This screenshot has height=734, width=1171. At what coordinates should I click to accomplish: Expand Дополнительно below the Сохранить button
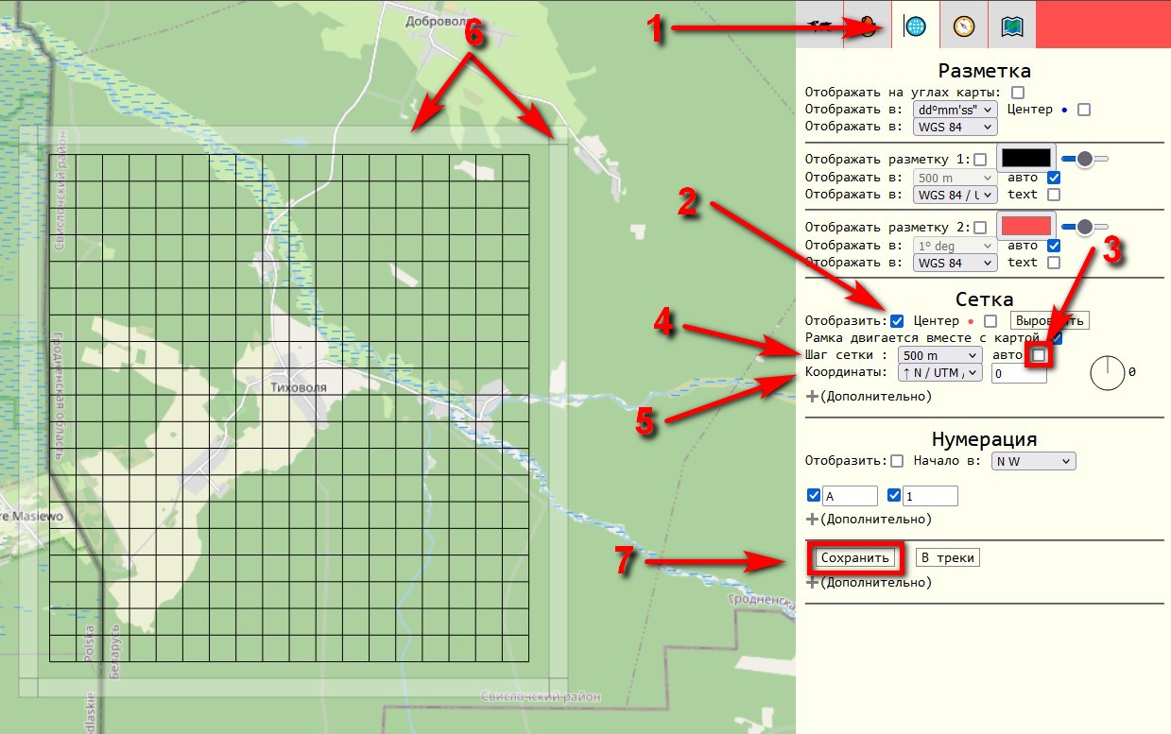(x=869, y=582)
